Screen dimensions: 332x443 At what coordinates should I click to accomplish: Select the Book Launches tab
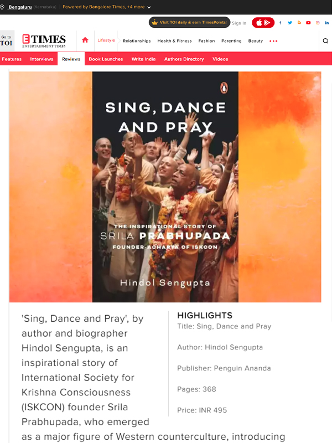pos(106,59)
